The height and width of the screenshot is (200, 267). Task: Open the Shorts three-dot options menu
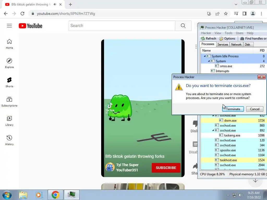pos(196,46)
